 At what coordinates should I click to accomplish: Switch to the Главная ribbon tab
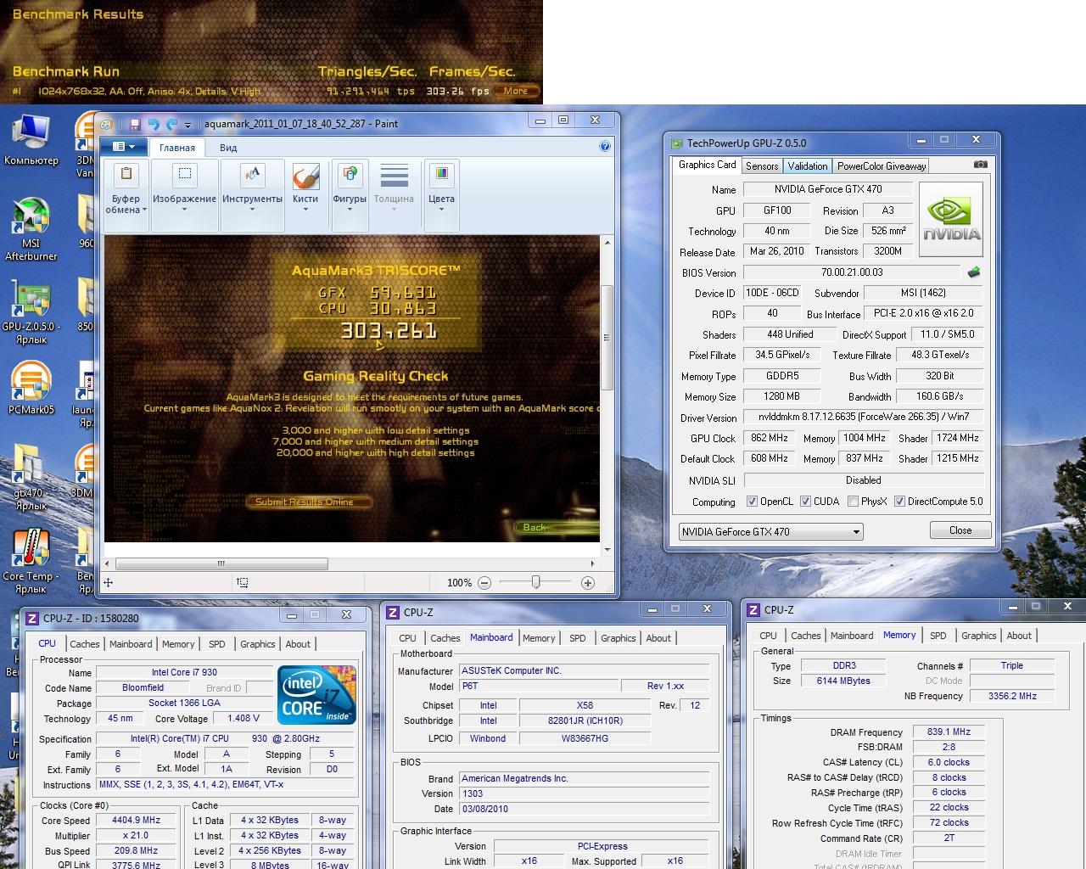tap(177, 148)
